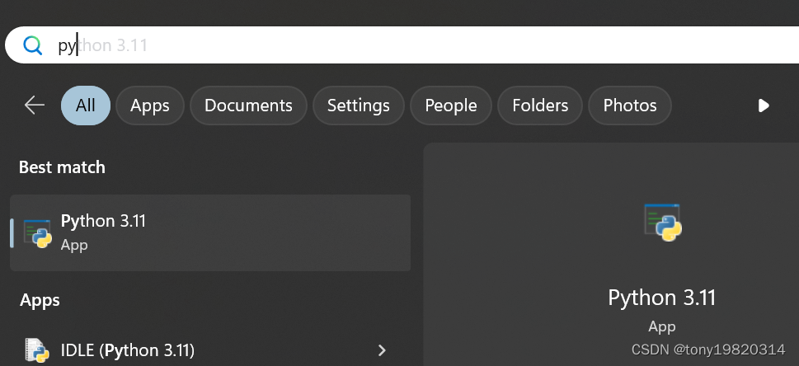Select the All filter tab
799x366 pixels.
click(86, 106)
